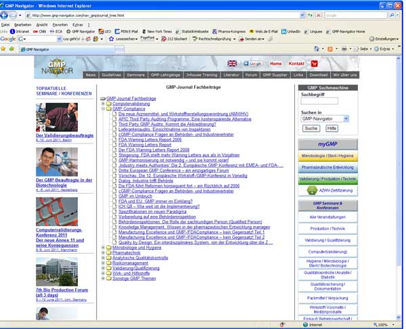Click the Pharmatechnik folder icon
406x329 pixels.
click(108, 253)
